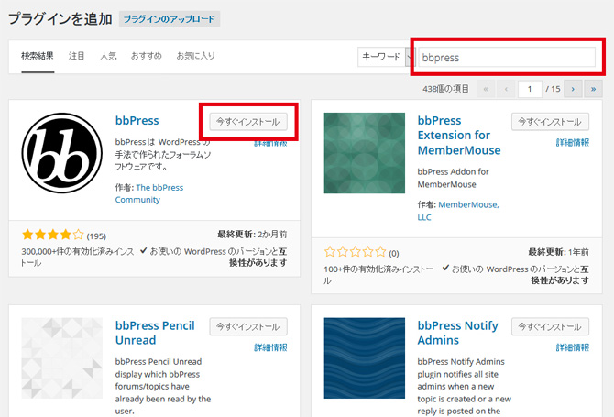Click the current page number field
This screenshot has height=417, width=614.
click(530, 89)
